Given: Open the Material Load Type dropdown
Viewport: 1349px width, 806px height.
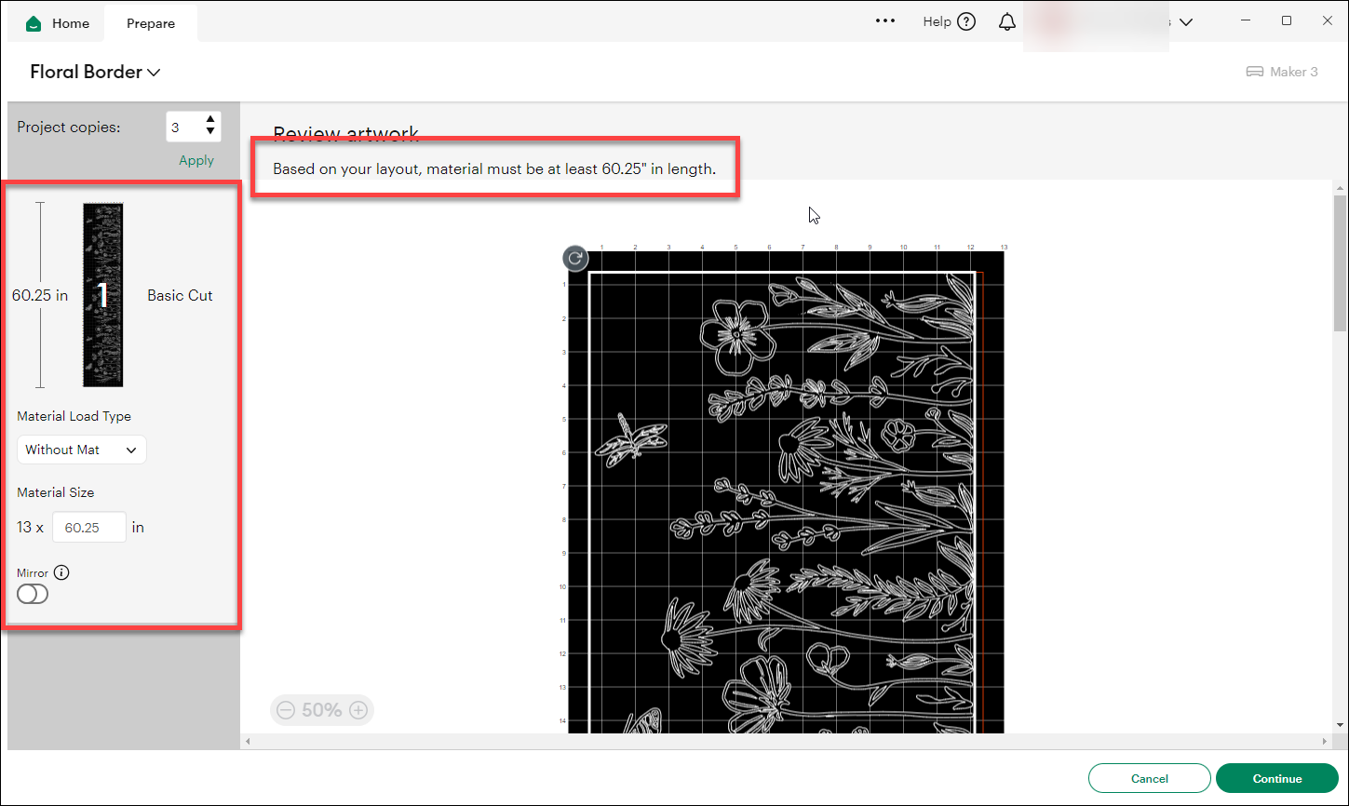Looking at the screenshot, I should point(82,450).
